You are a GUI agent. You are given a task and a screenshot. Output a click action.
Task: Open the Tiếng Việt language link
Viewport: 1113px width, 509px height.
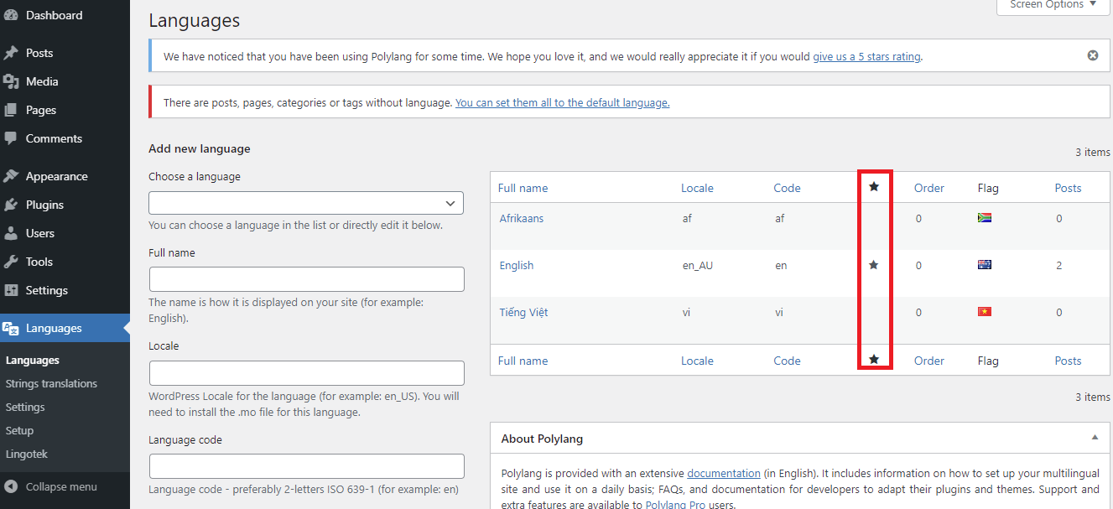[x=524, y=312]
